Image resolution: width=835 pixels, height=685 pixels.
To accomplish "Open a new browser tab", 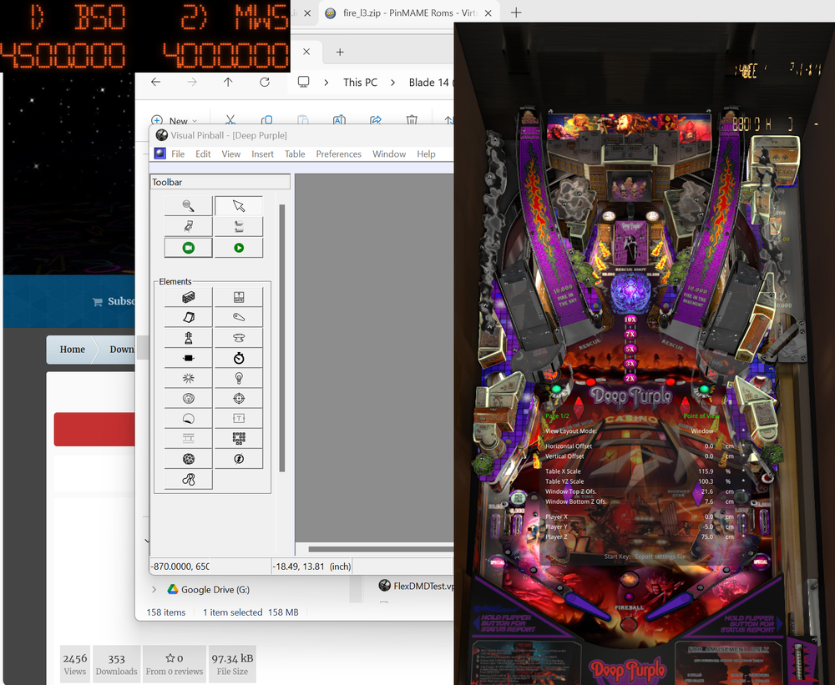I will tap(516, 13).
